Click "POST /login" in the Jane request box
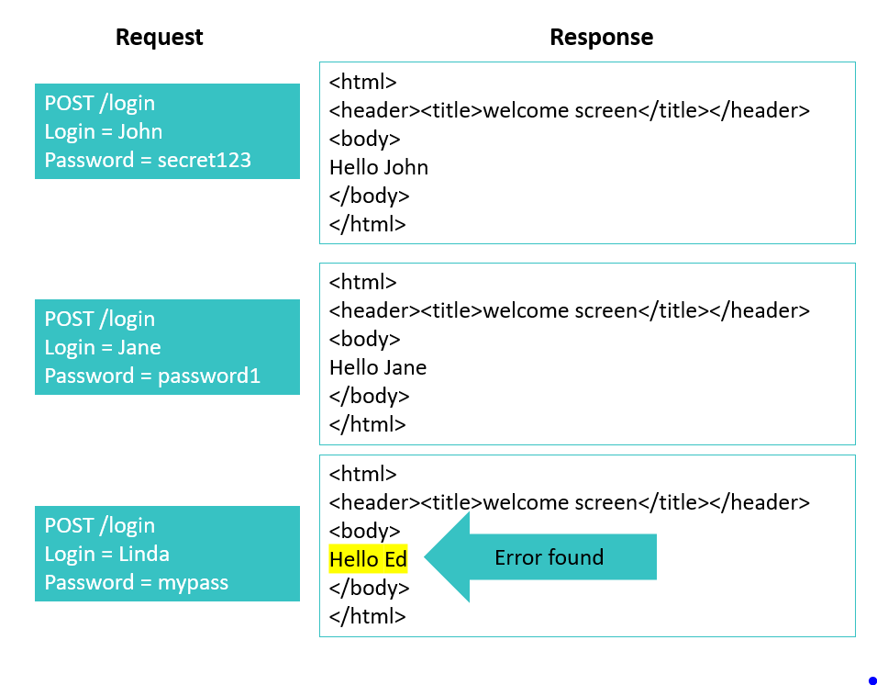The width and height of the screenshot is (877, 685). click(x=100, y=319)
